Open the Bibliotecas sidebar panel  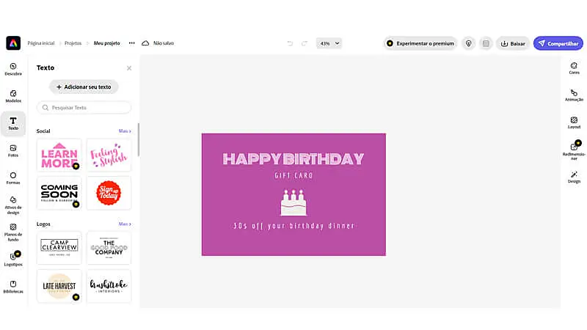[x=13, y=287]
